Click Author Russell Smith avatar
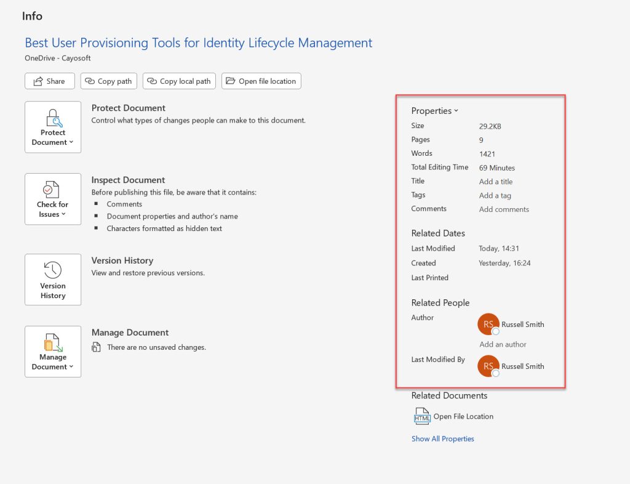Image resolution: width=630 pixels, height=484 pixels. click(x=488, y=324)
